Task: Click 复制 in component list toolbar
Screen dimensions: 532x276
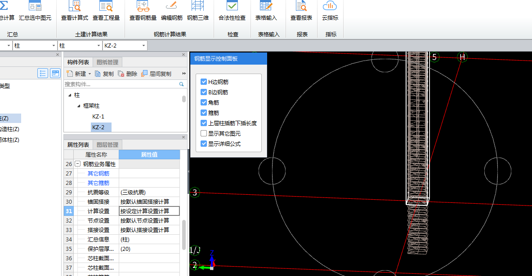Action: 104,74
